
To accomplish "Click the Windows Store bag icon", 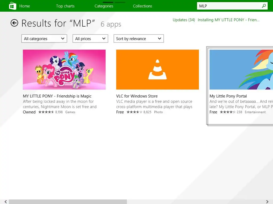I will pyautogui.click(x=13, y=6).
